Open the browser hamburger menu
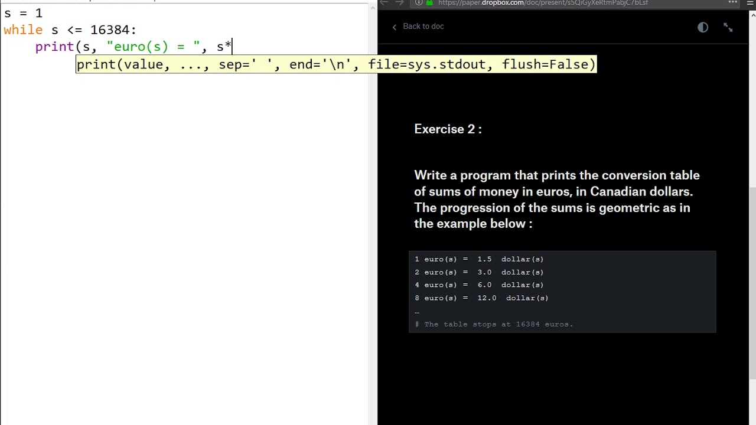Viewport: 756px width, 425px height. [x=751, y=3]
